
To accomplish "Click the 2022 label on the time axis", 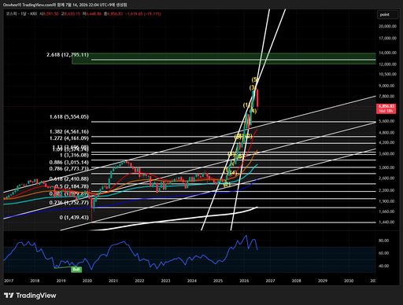I will [x=139, y=281].
